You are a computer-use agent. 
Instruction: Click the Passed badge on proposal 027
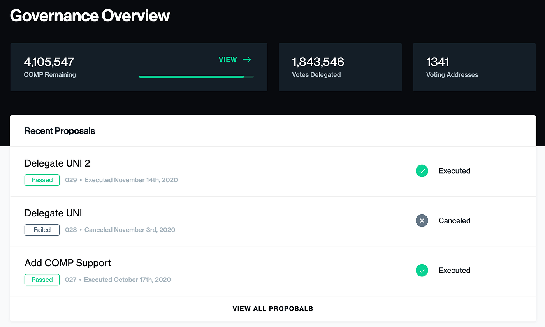tap(42, 280)
